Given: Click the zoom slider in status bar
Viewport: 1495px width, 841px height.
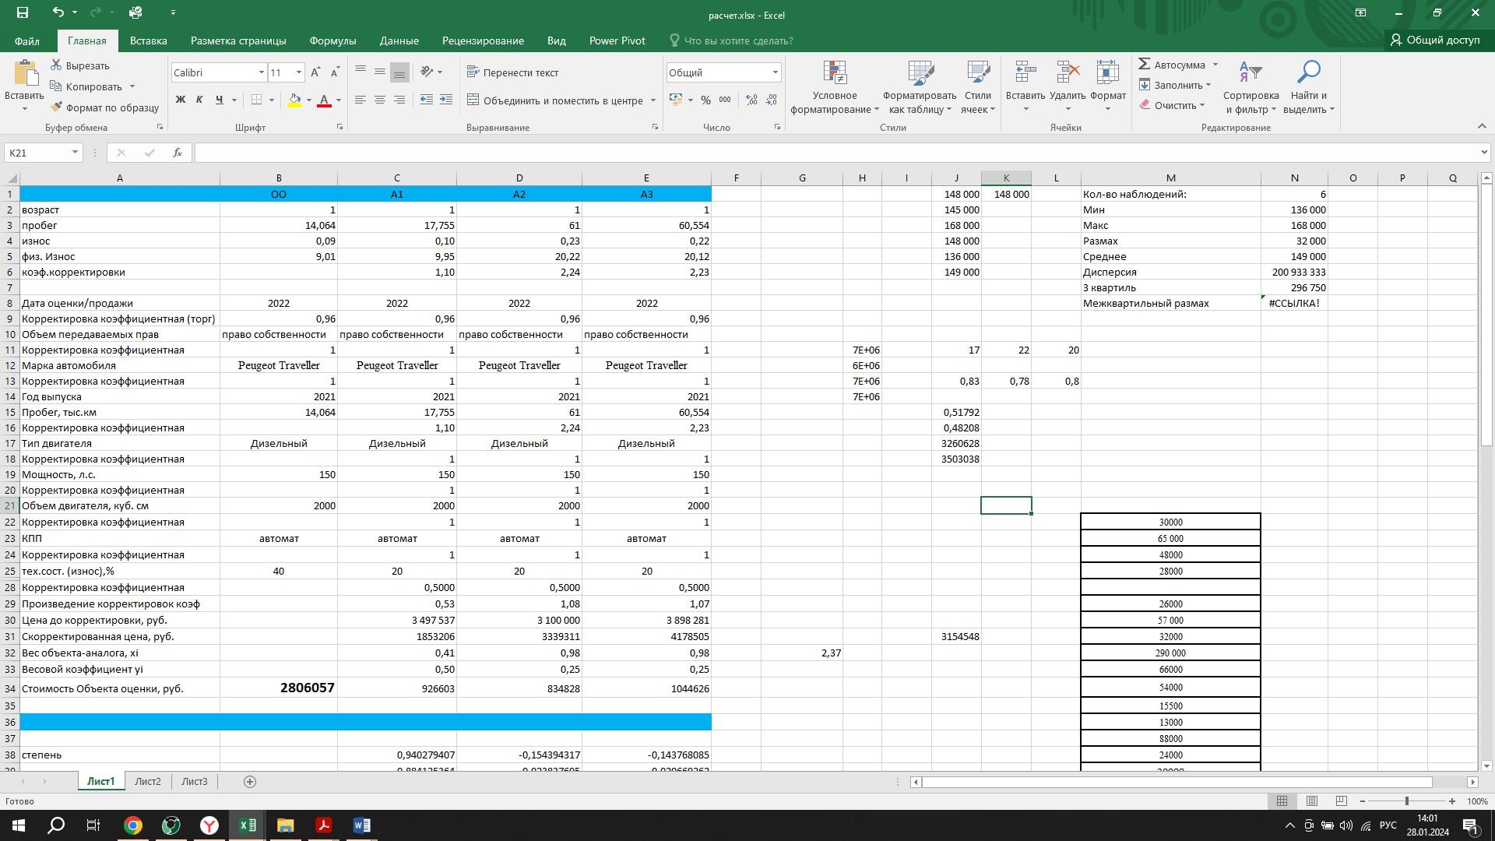Looking at the screenshot, I should (1406, 801).
